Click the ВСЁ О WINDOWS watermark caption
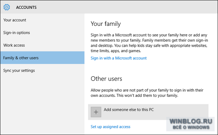Viewport: 218px width, 135px height. tap(191, 127)
